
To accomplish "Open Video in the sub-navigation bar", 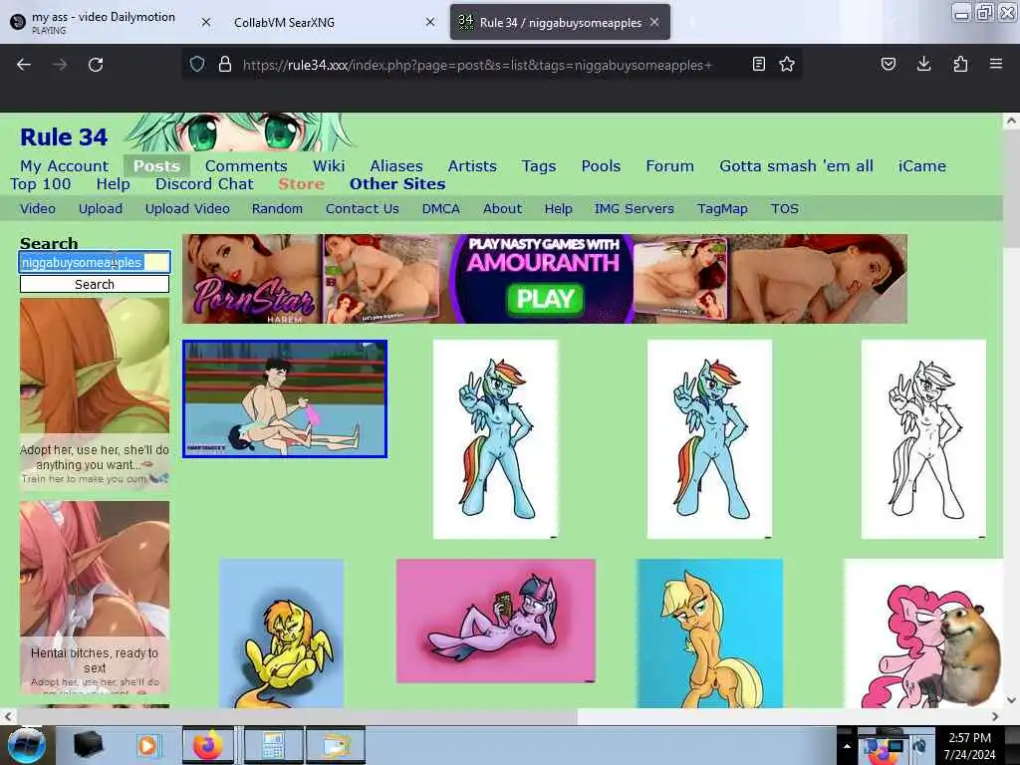I will click(38, 209).
